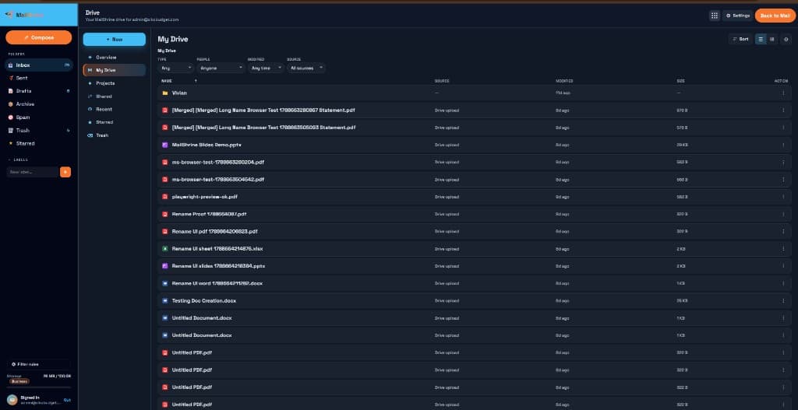798x410 pixels.
Task: Open action menu for Rename Proof pdf row
Action: coord(783,214)
